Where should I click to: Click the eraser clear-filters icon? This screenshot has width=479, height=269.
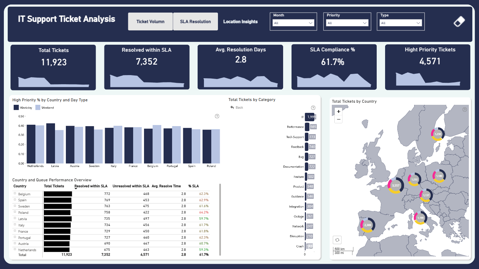tap(459, 21)
